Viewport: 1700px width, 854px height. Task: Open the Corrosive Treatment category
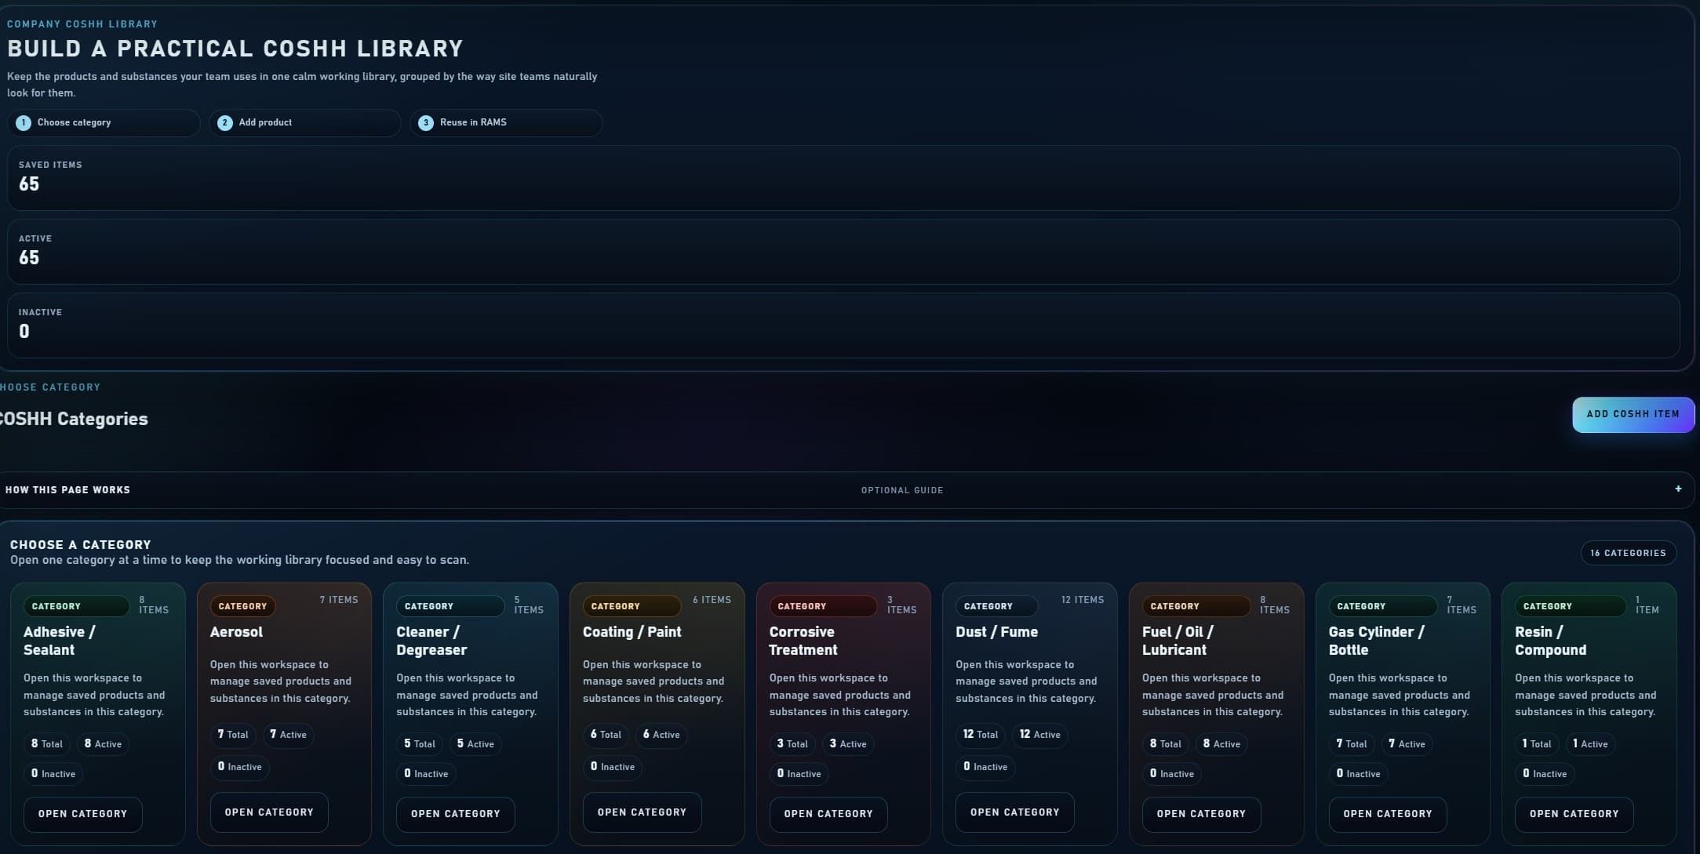coord(828,814)
